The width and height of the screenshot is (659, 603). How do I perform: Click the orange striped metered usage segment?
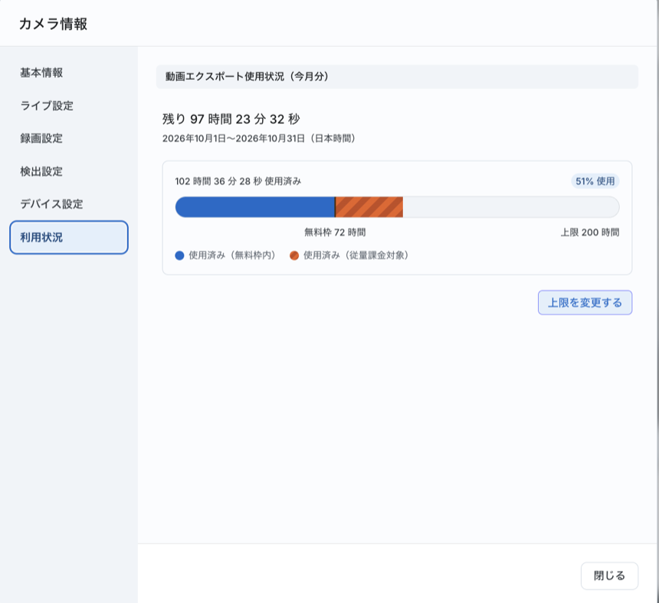(369, 207)
